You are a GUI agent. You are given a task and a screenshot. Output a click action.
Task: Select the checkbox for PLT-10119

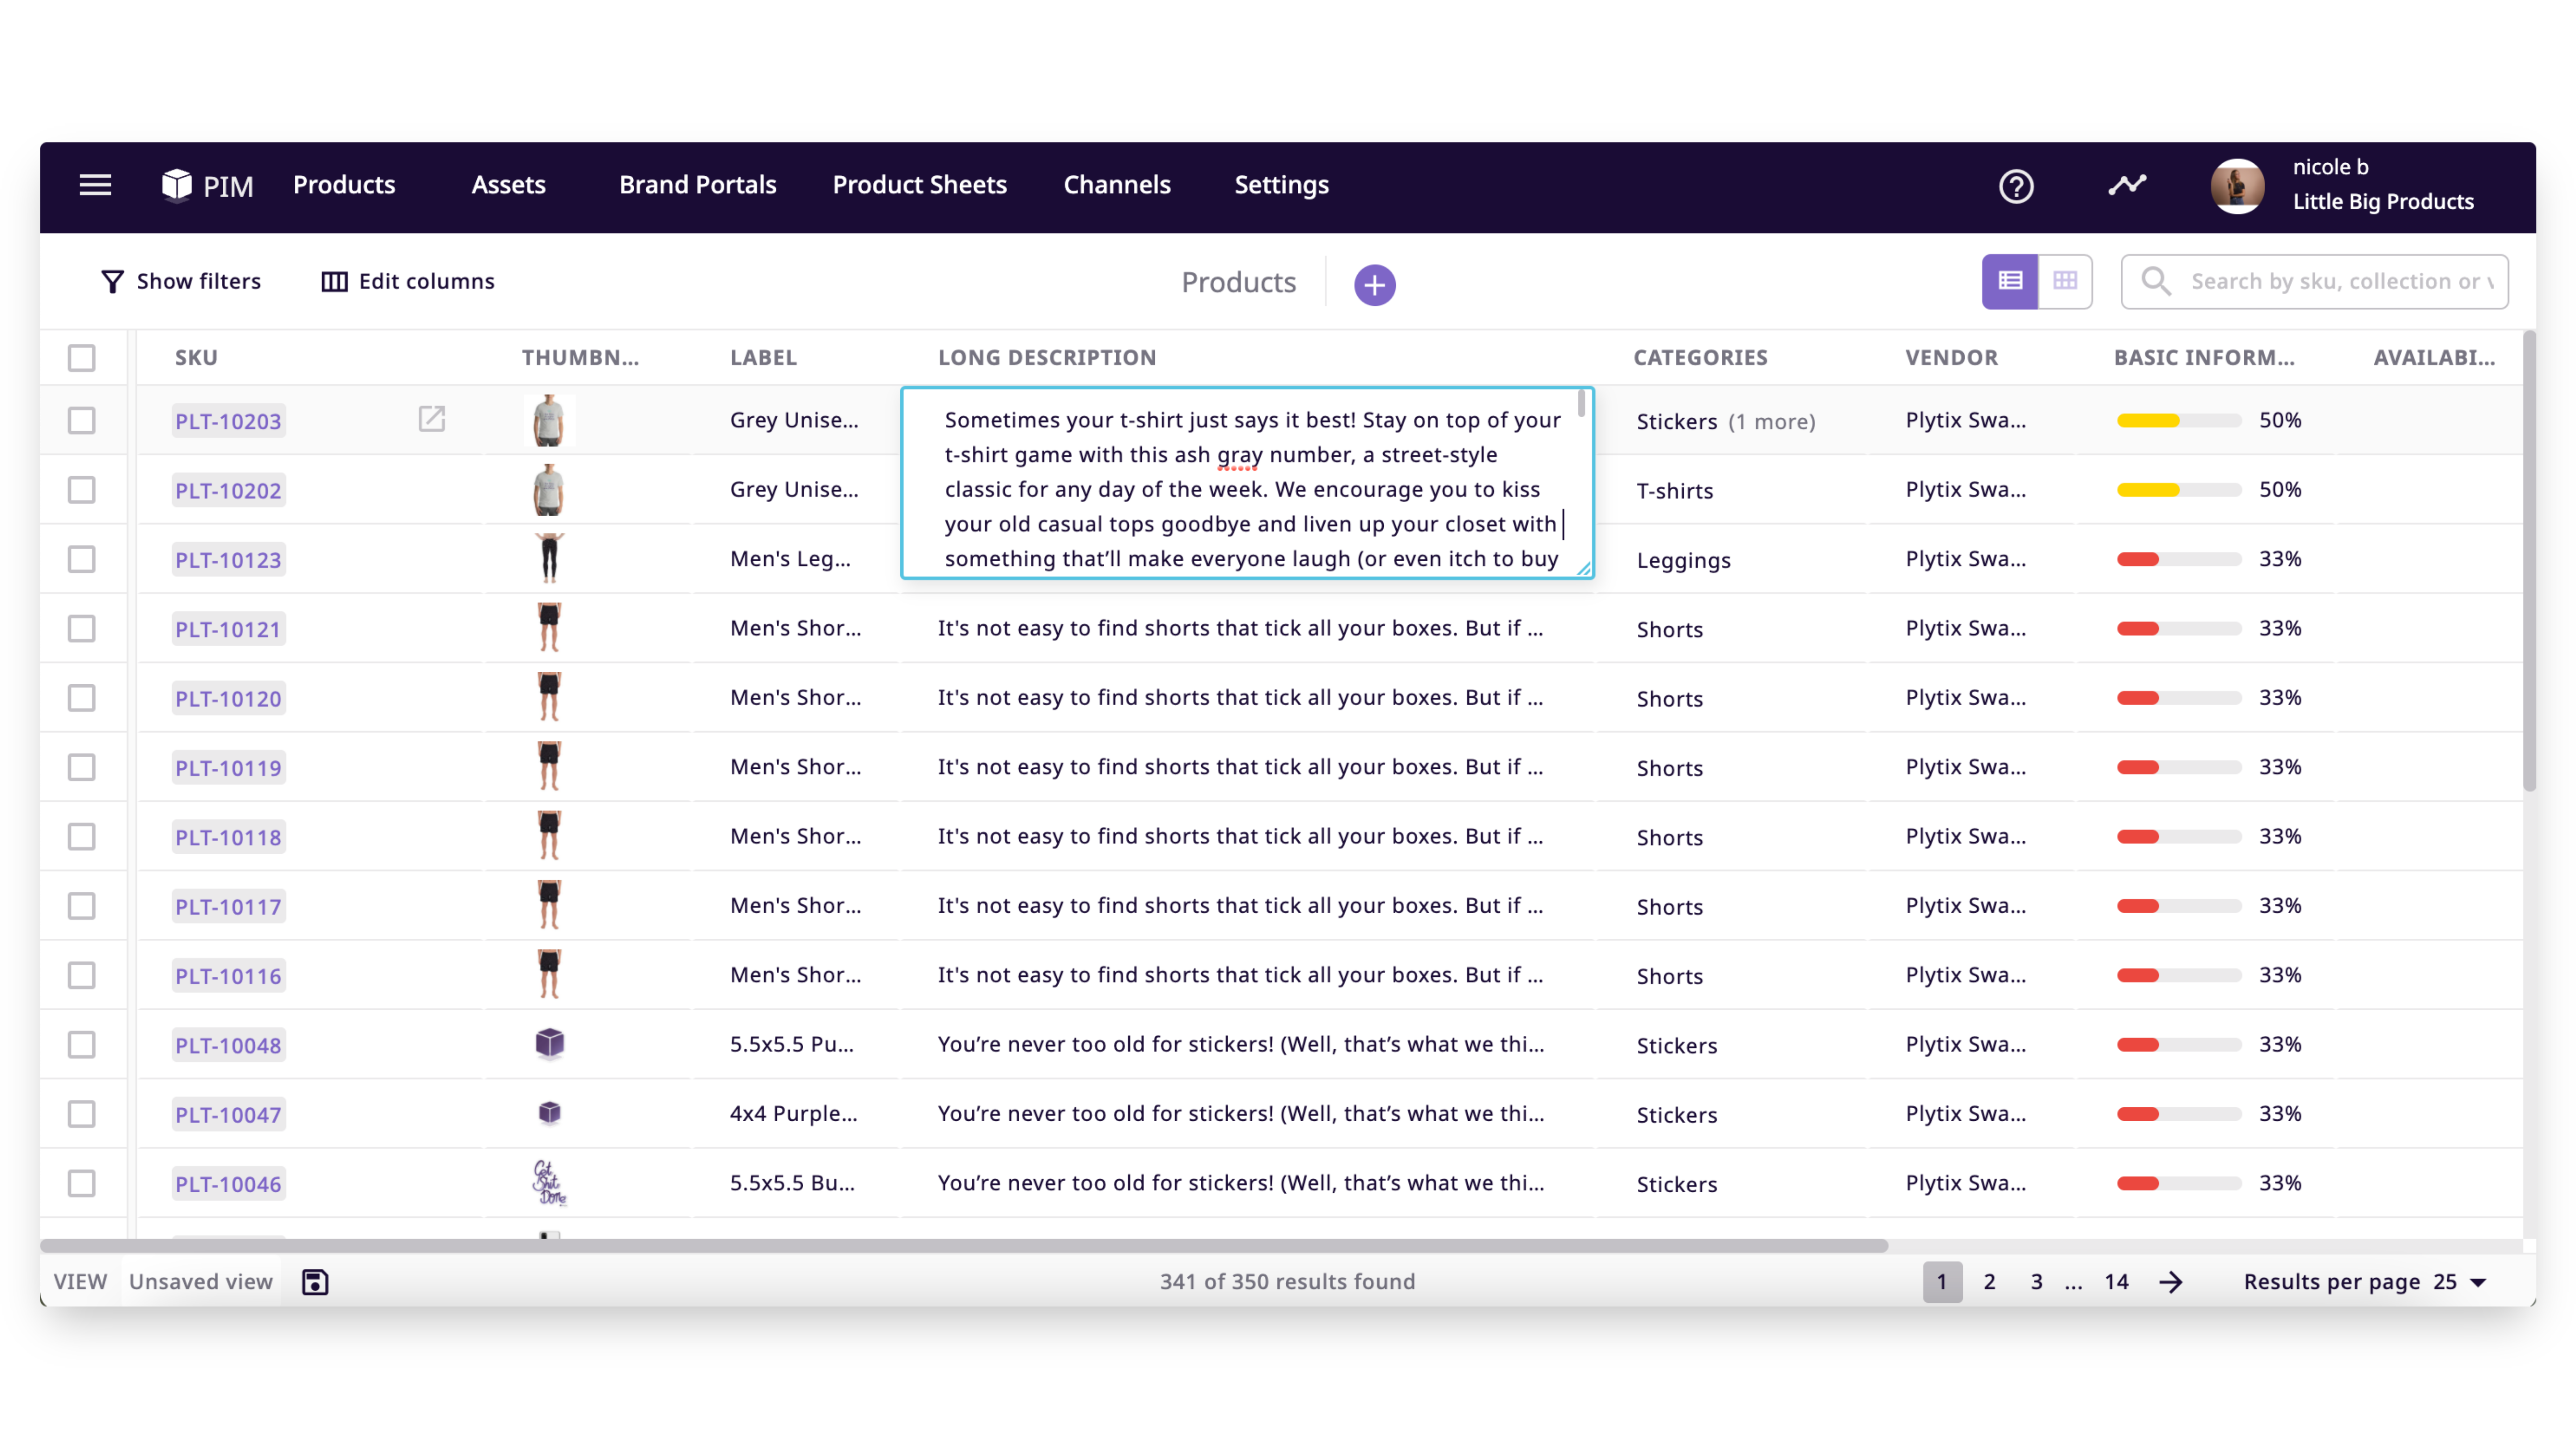click(82, 767)
